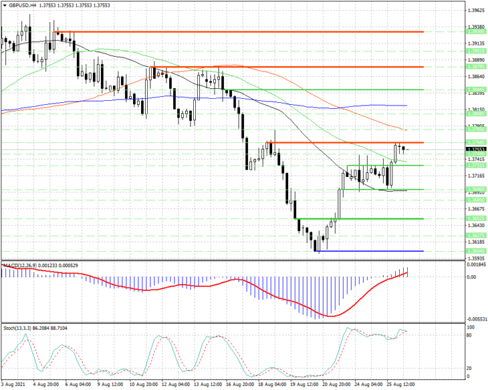
Task: Select the 1.36040 green price level tag
Action: 476,251
